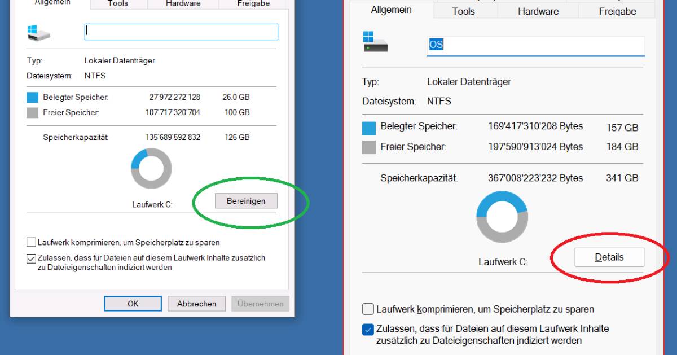
Task: Click the Bereinigen button
Action: (246, 201)
